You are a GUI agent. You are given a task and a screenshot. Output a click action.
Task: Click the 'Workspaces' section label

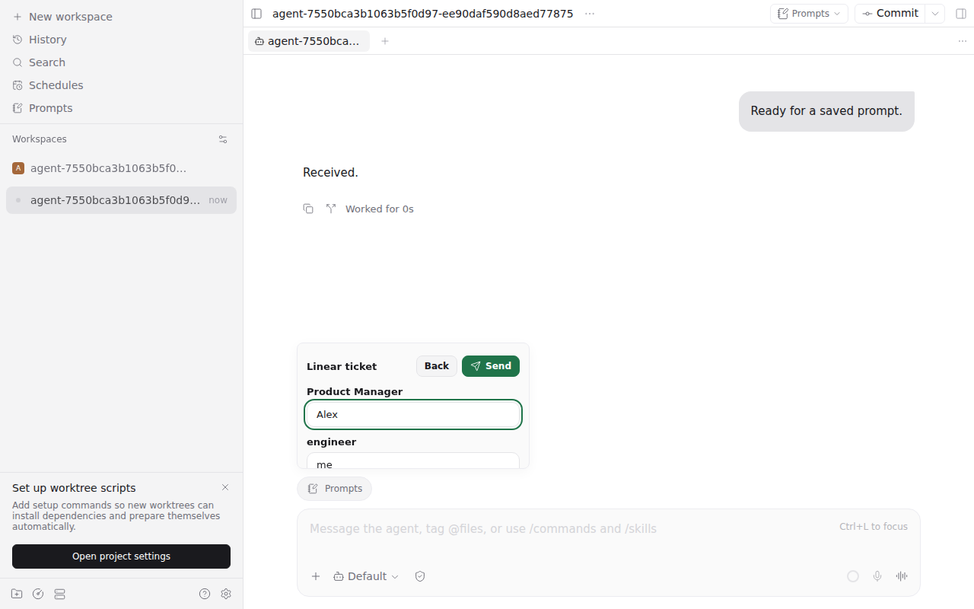(40, 139)
